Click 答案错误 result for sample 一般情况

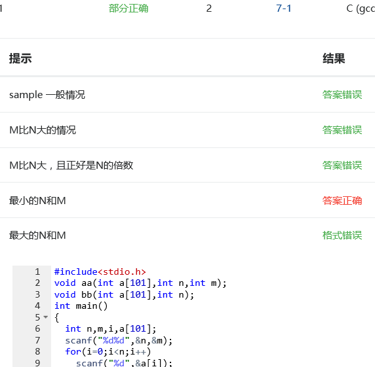(x=342, y=95)
